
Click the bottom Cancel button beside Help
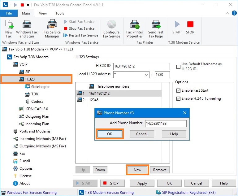[197, 183]
